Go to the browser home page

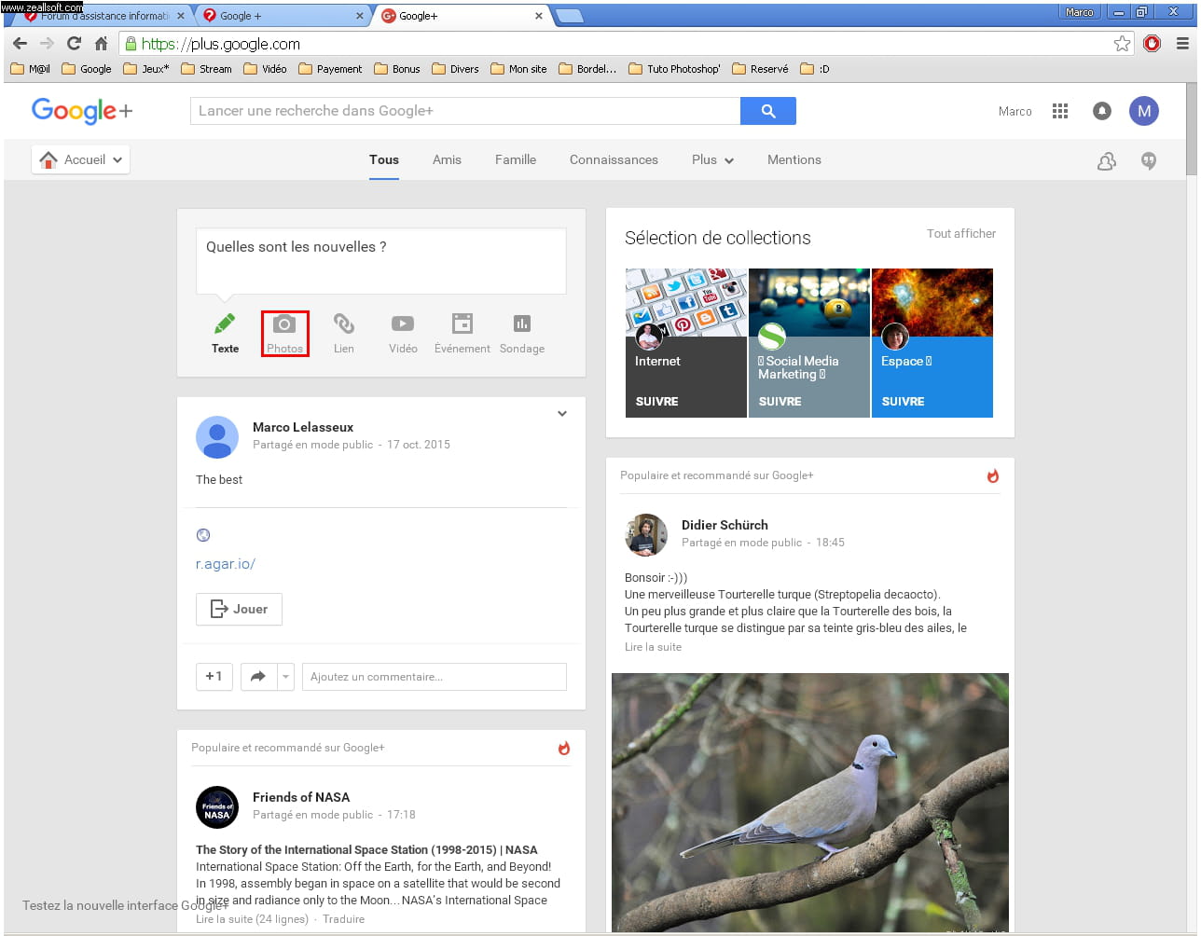click(101, 44)
